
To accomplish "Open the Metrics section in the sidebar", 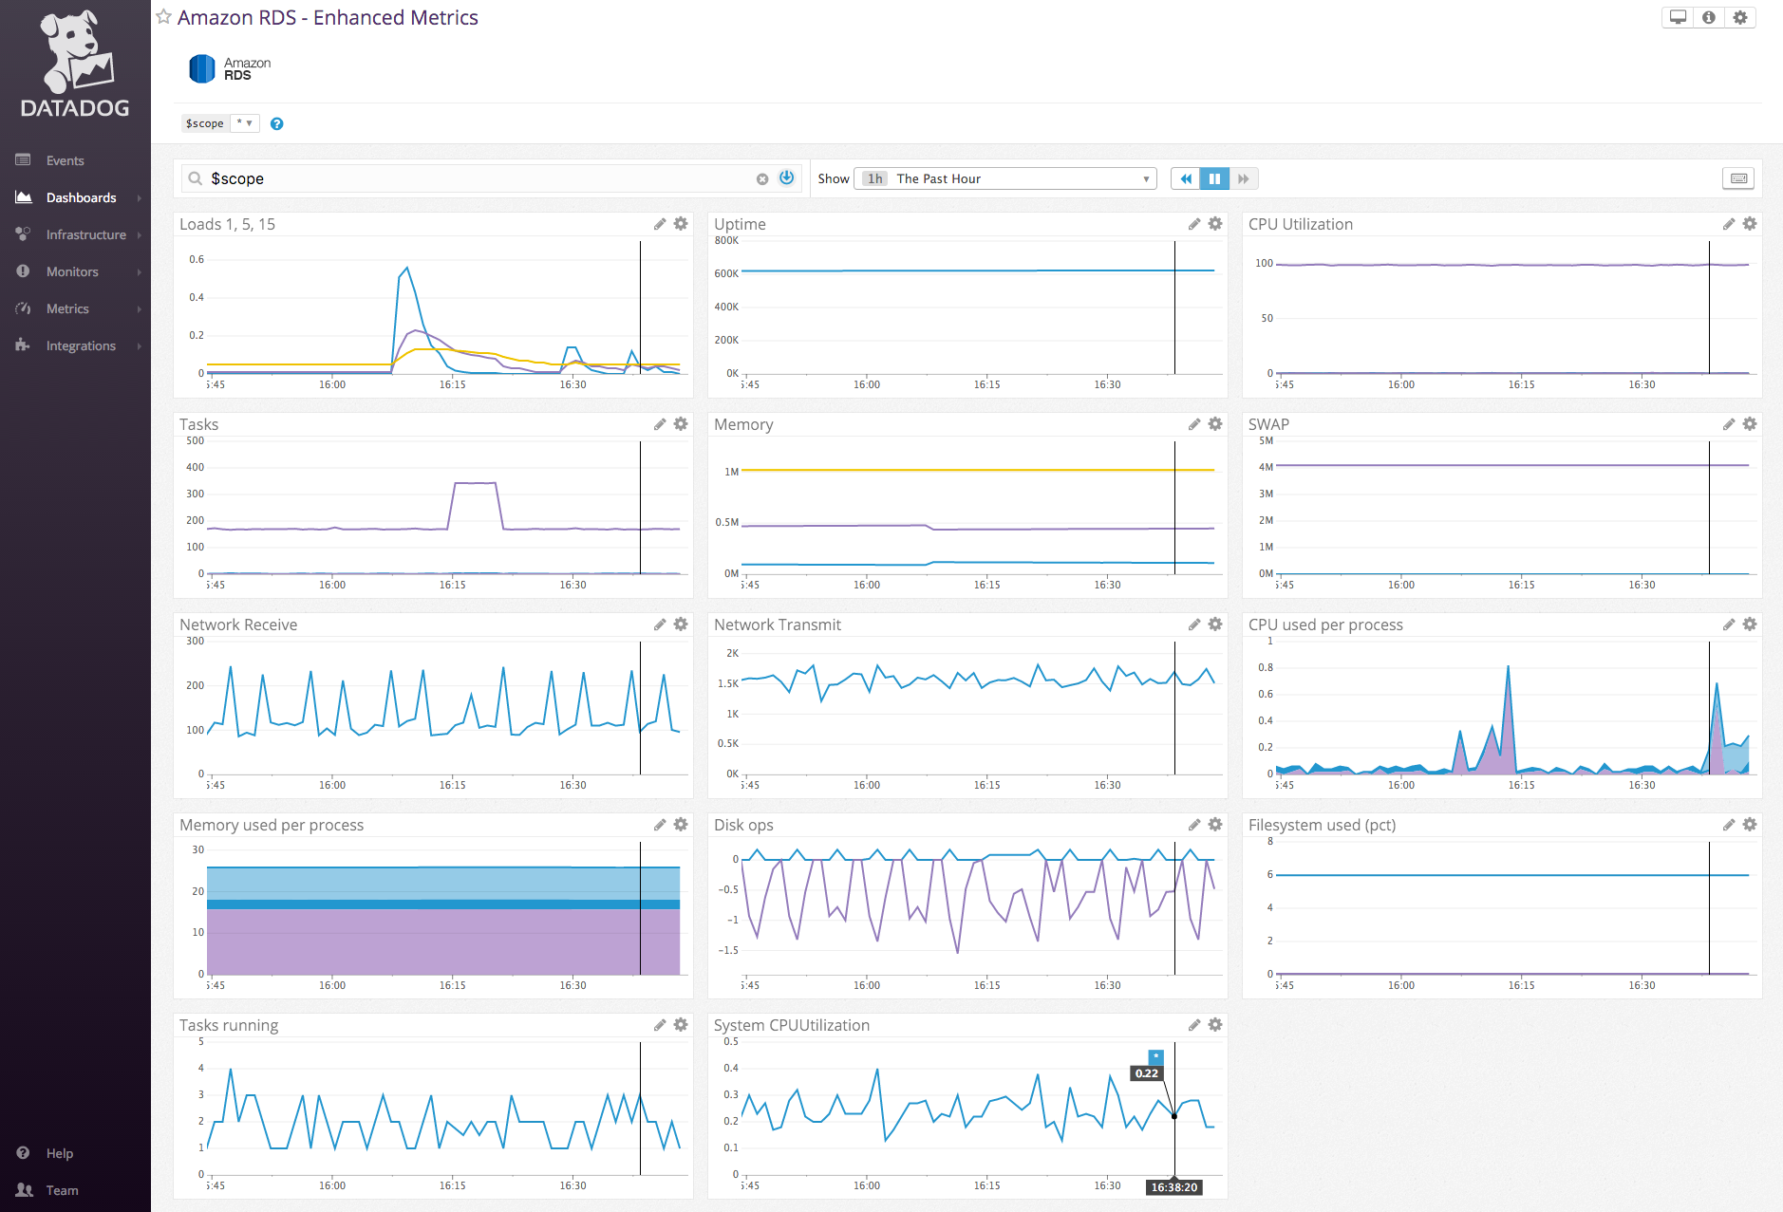I will (x=67, y=308).
